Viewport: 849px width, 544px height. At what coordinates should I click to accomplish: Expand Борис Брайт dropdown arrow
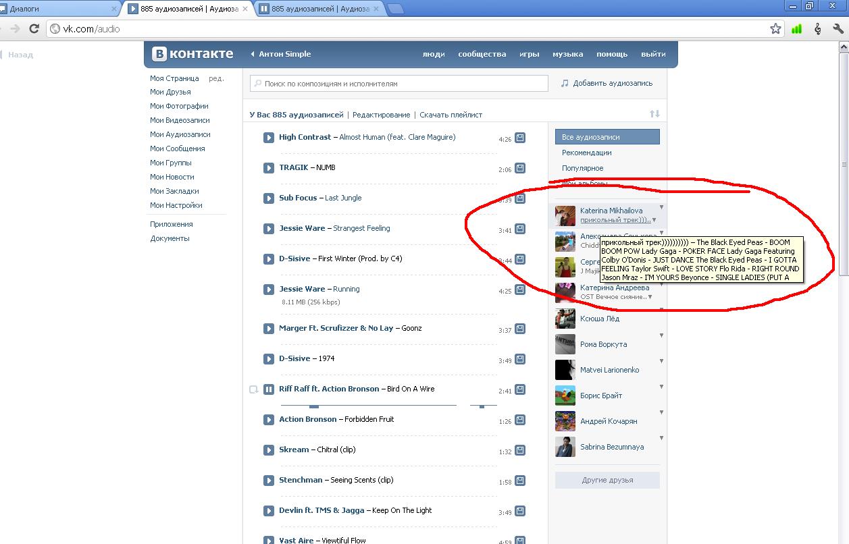(x=661, y=387)
